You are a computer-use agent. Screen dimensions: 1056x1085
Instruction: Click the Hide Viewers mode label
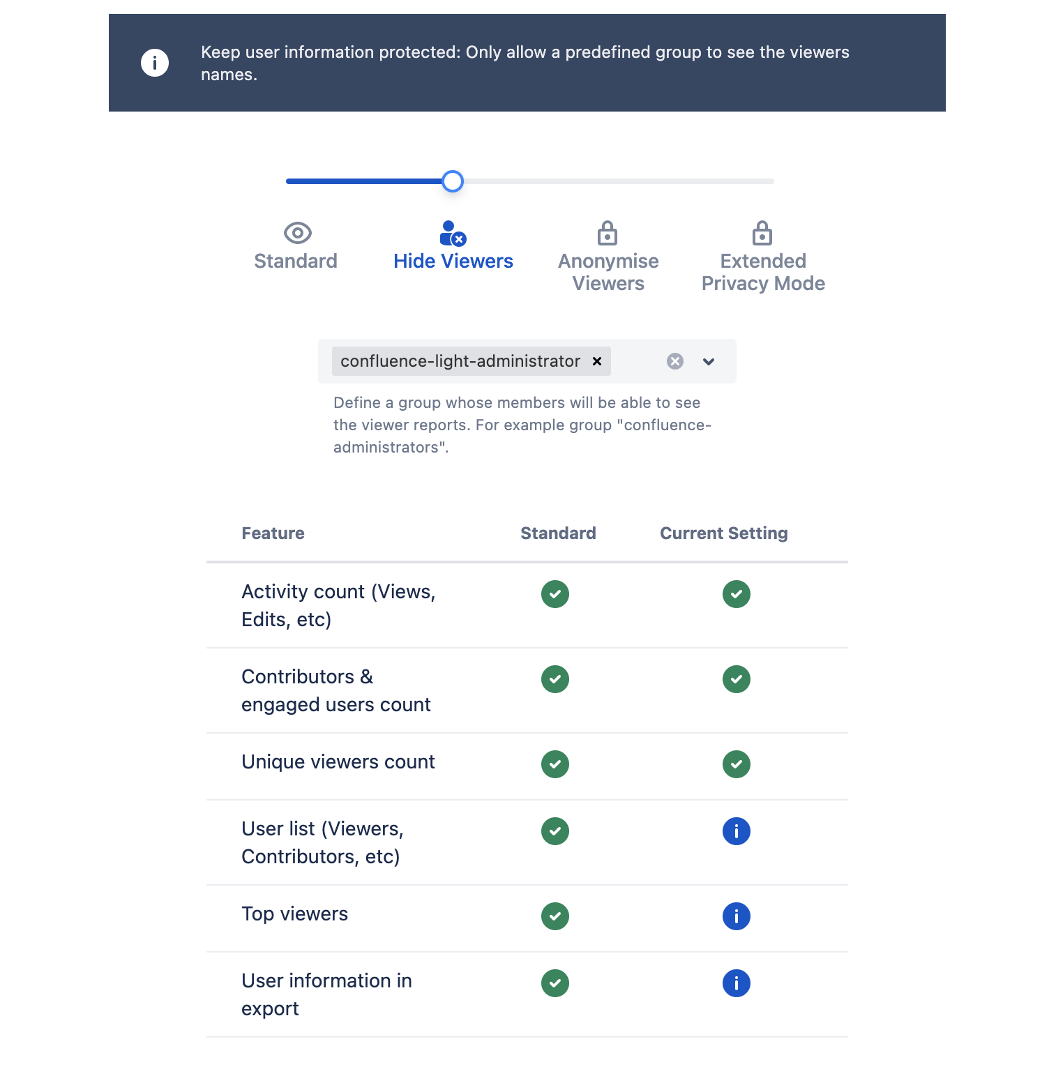click(453, 261)
